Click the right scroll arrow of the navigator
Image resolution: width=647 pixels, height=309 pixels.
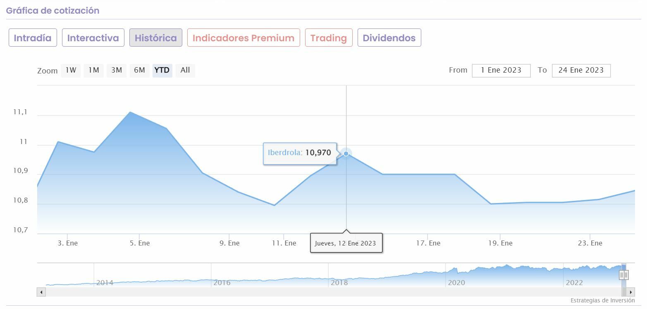tap(630, 292)
